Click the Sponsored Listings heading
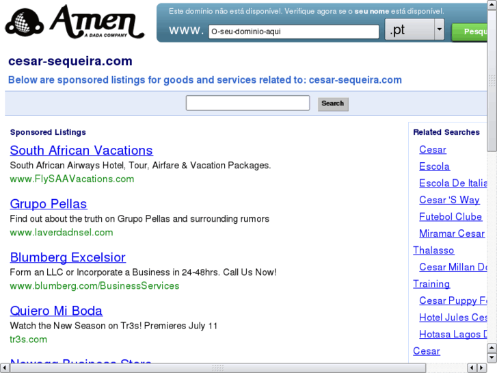 pyautogui.click(x=48, y=132)
